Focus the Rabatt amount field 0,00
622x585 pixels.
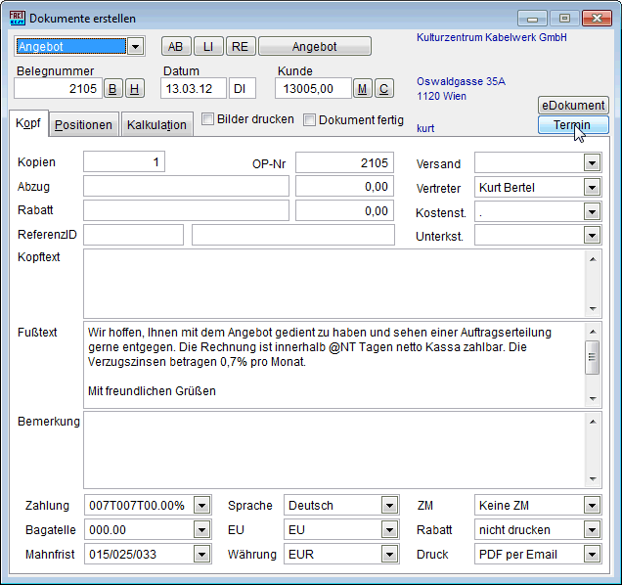coord(344,210)
